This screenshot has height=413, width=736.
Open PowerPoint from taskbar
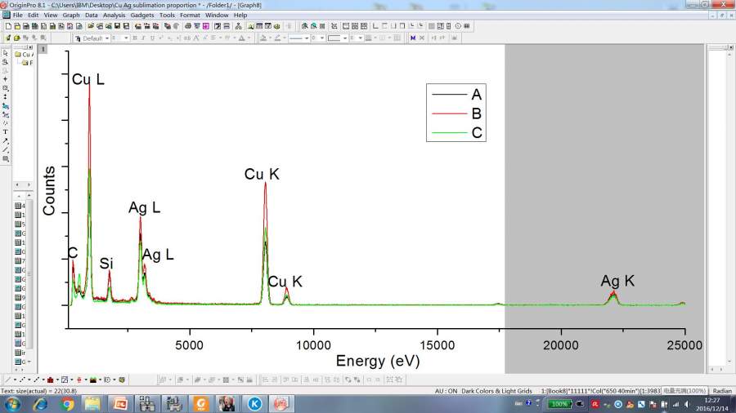click(119, 404)
